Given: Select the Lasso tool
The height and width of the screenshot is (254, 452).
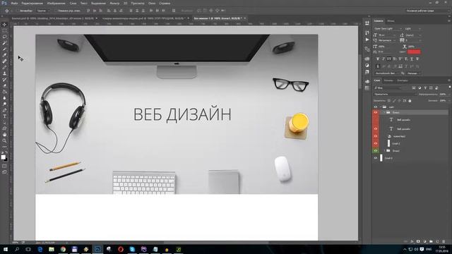Looking at the screenshot, I should 4,37.
